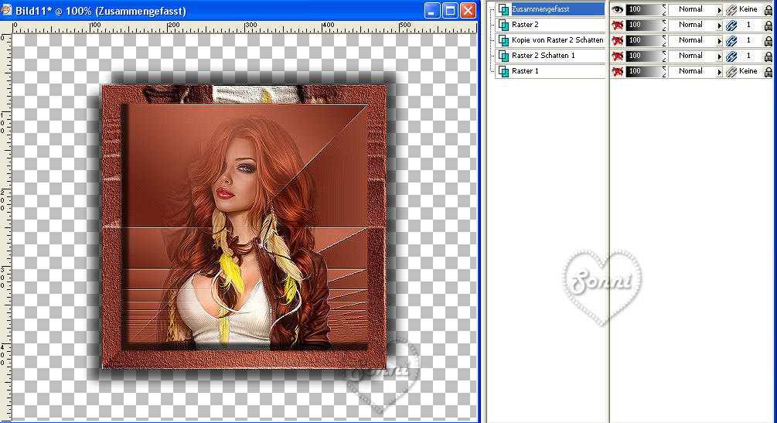Click the Bild11 document icon in the title bar
This screenshot has width=777, height=423.
tap(6, 10)
